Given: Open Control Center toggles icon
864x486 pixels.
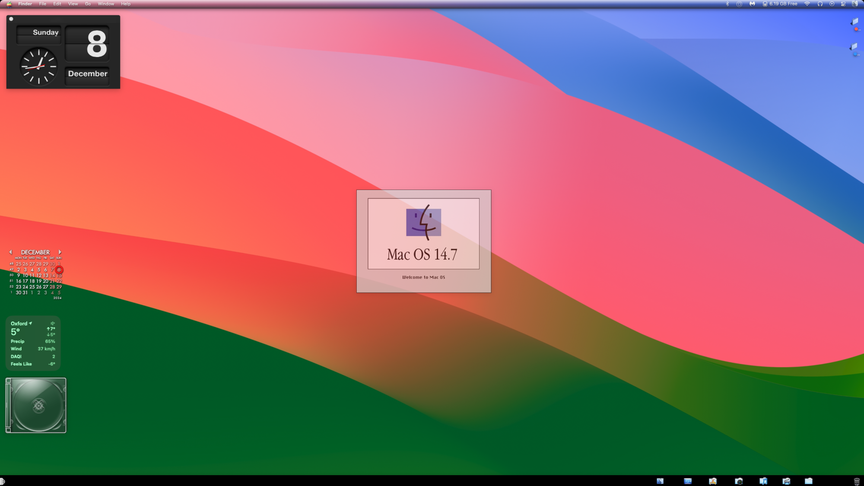Looking at the screenshot, I should pos(843,4).
